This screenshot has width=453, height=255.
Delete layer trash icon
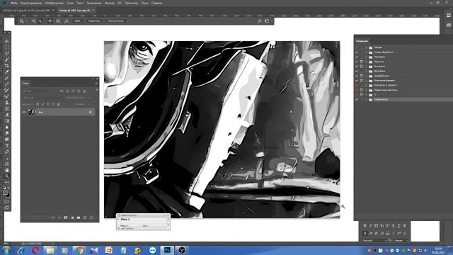[x=91, y=217]
